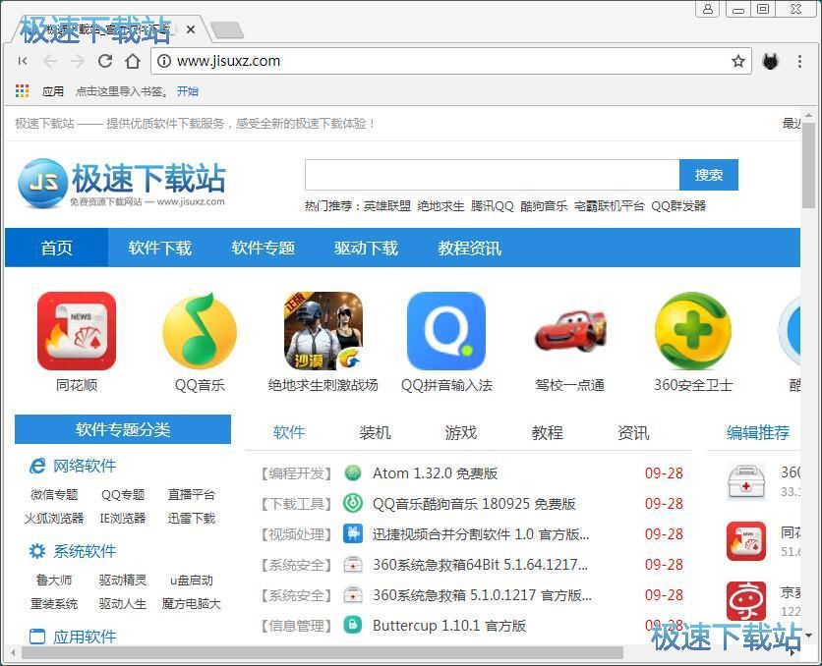Click the 360安全卫士 icon
Screen dimensions: 822x666
coord(693,331)
